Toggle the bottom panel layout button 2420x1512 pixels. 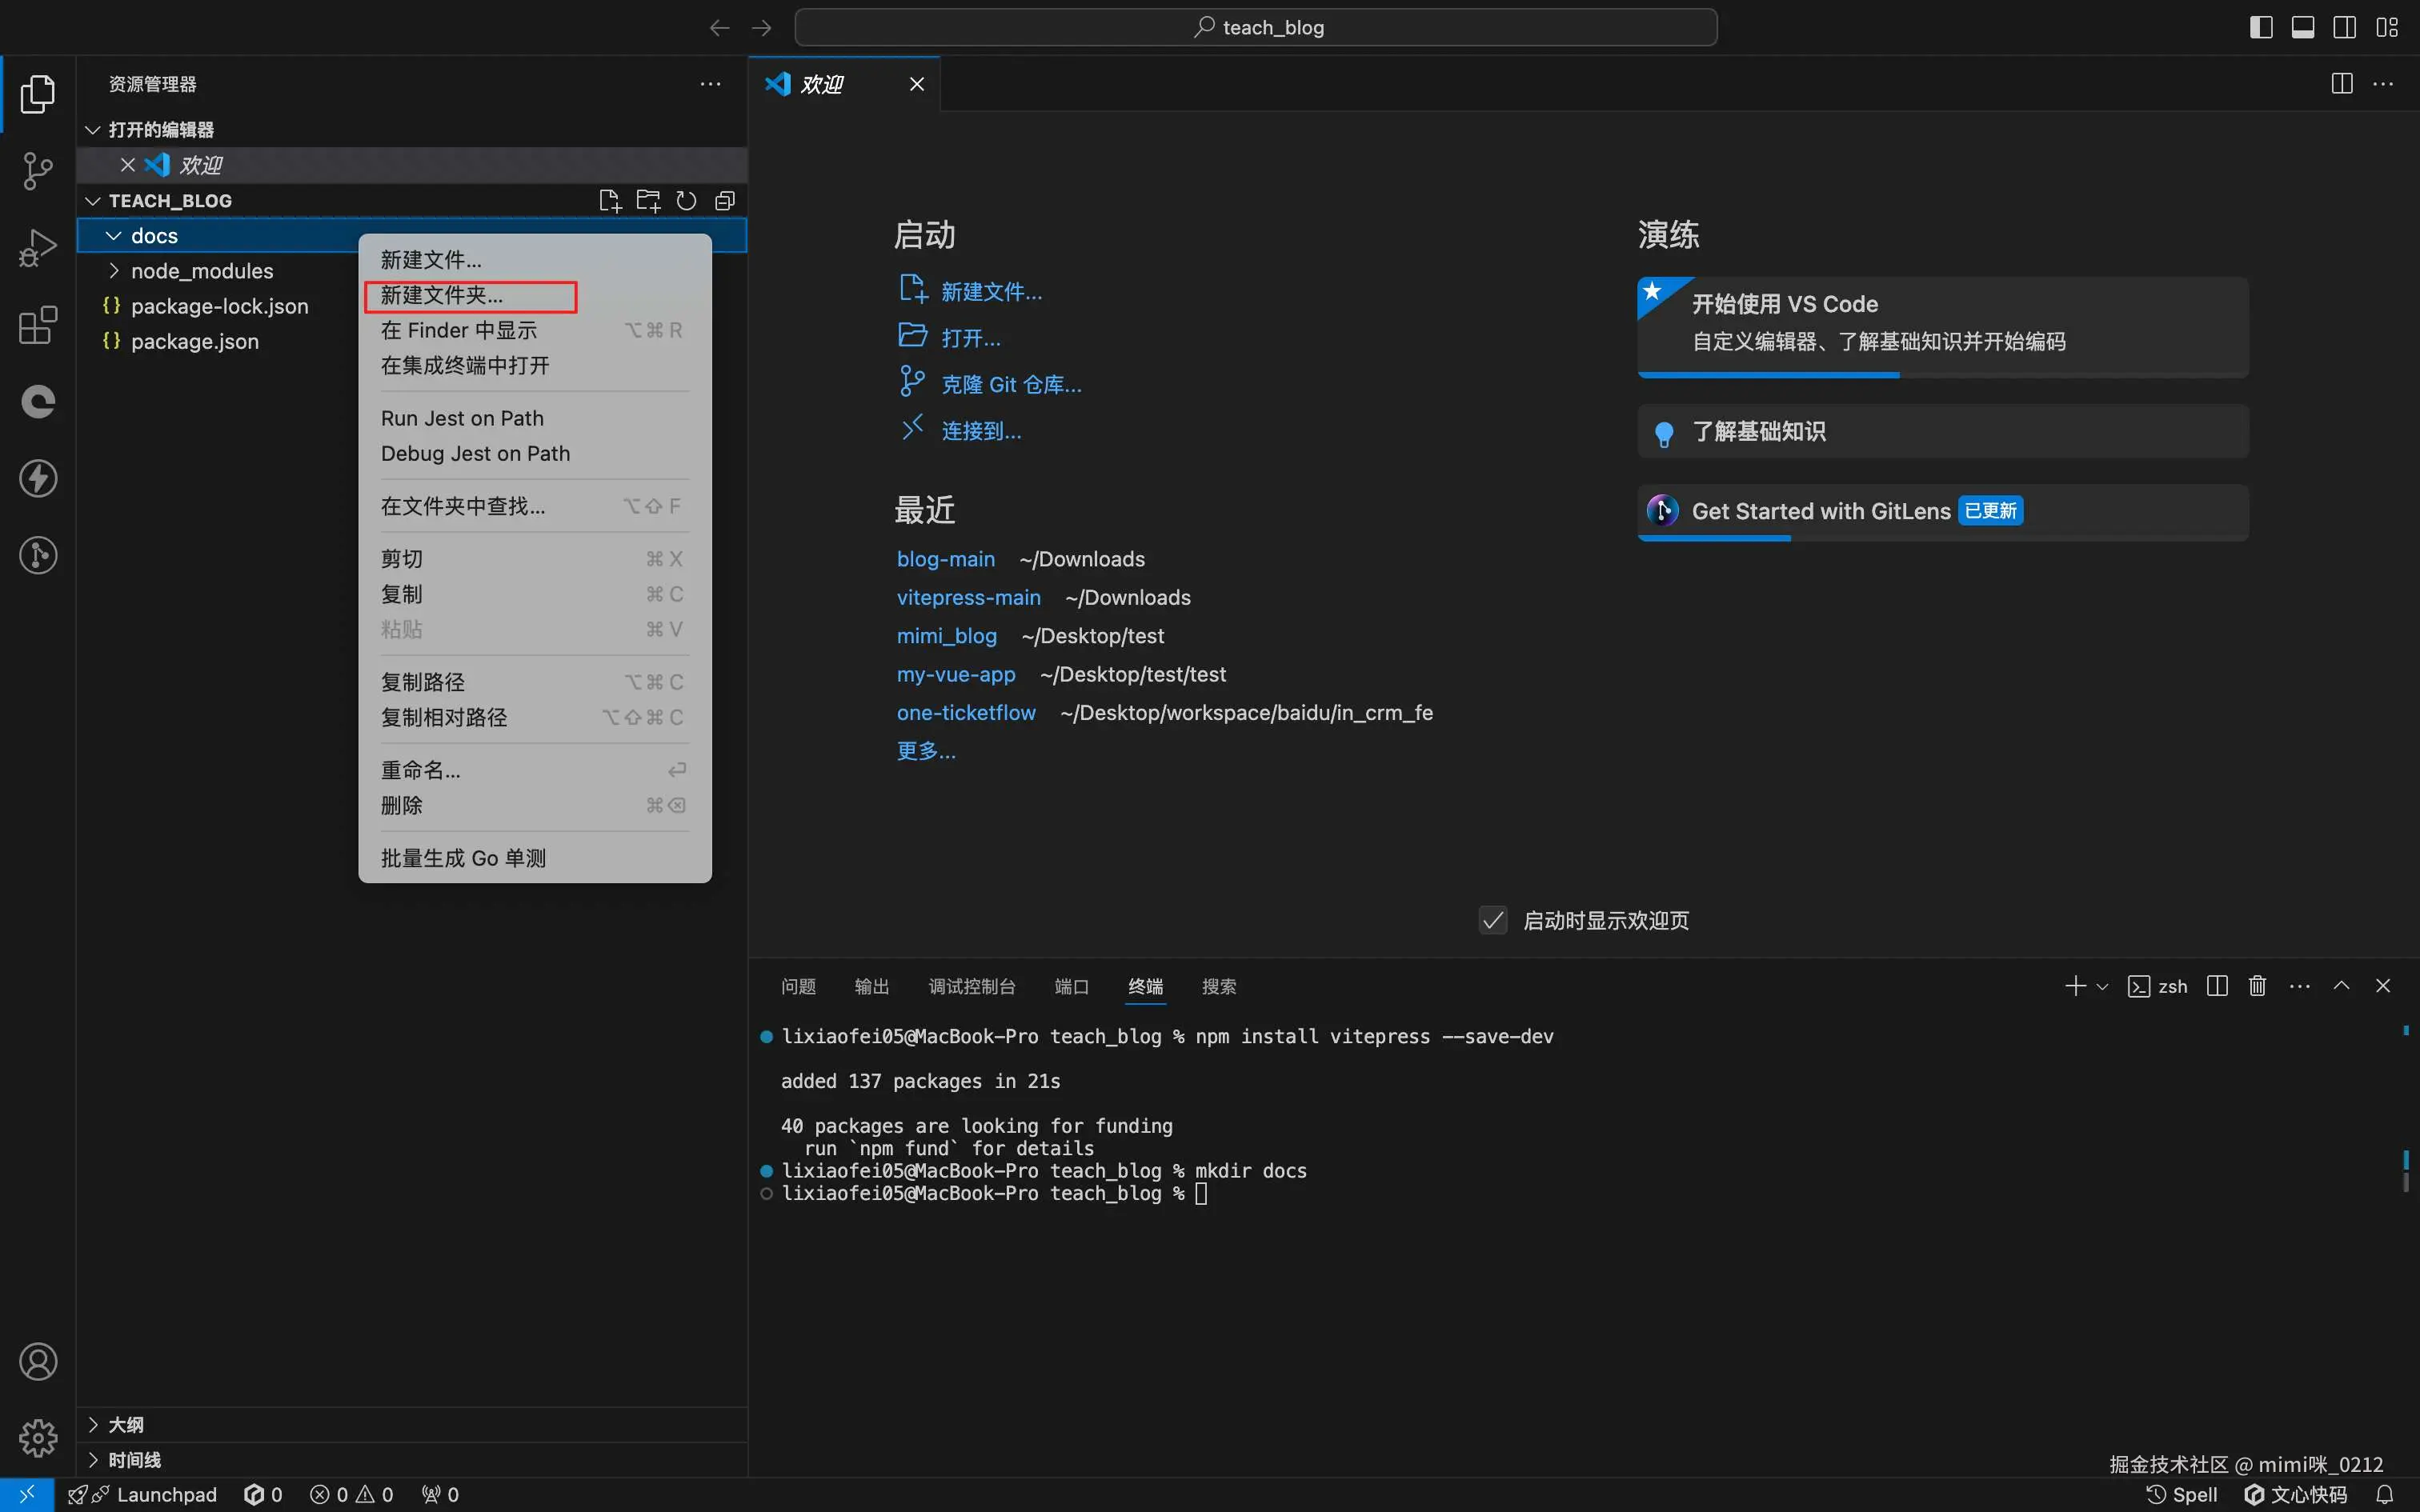pos(2303,27)
